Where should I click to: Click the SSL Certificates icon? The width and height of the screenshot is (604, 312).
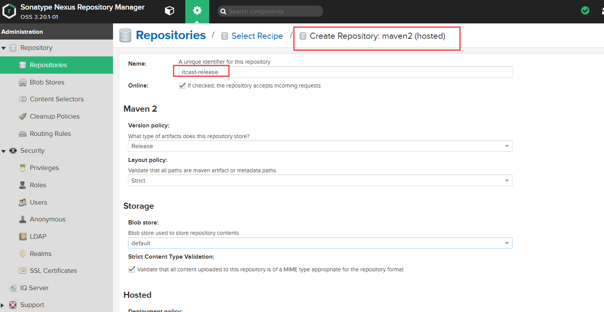tap(23, 271)
